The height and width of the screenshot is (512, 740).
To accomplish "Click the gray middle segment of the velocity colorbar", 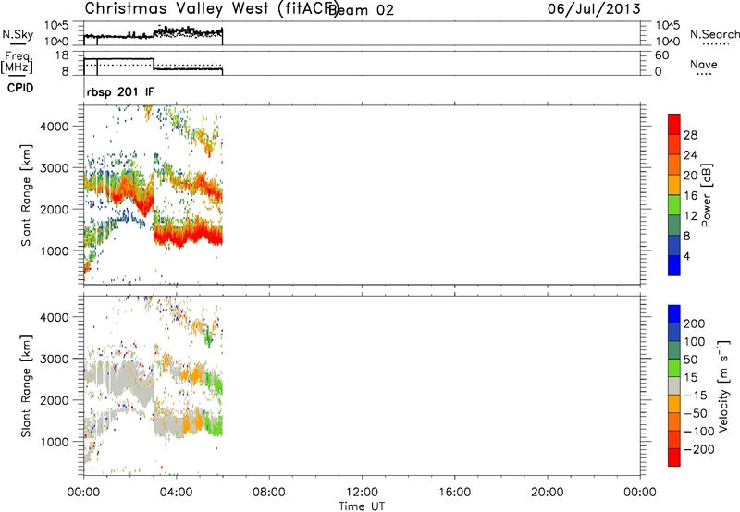I will tap(674, 386).
